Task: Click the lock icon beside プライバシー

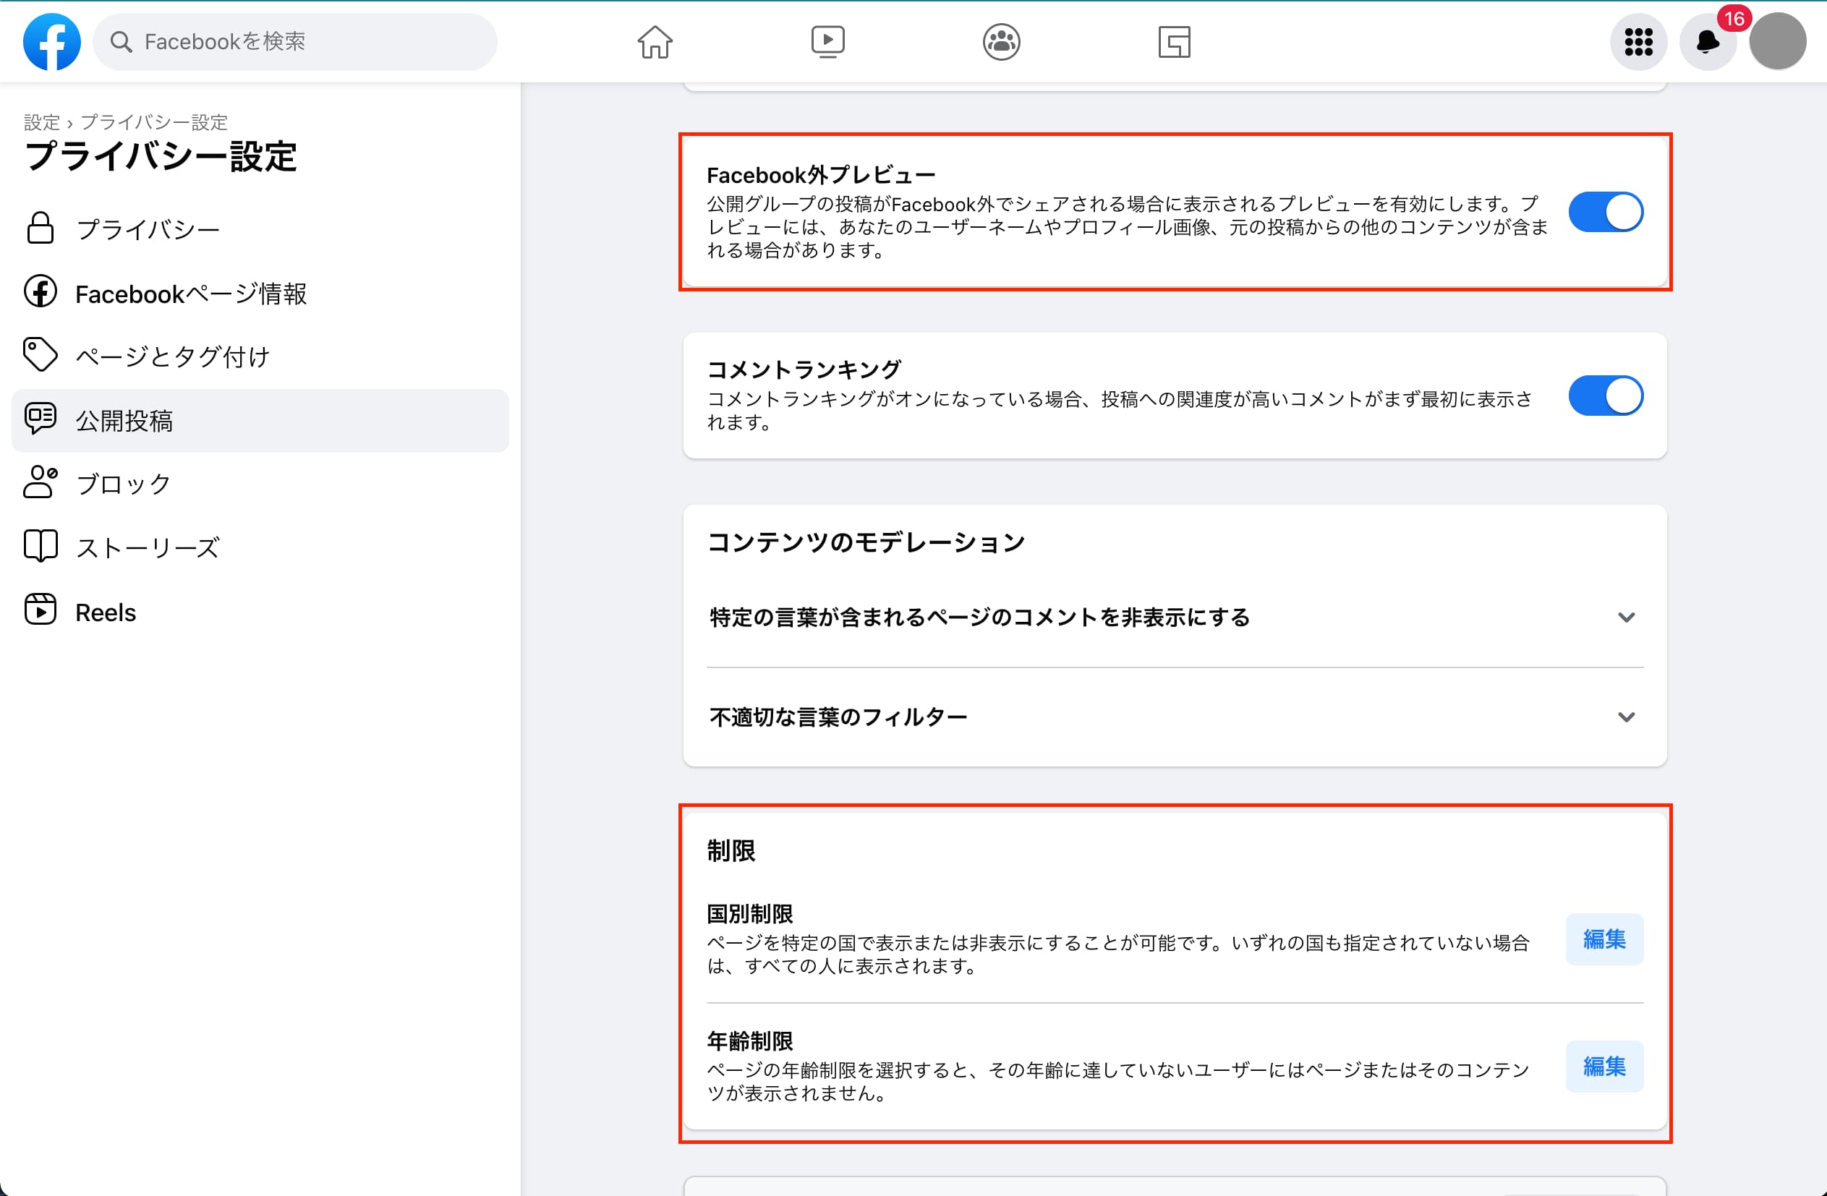Action: 40,228
